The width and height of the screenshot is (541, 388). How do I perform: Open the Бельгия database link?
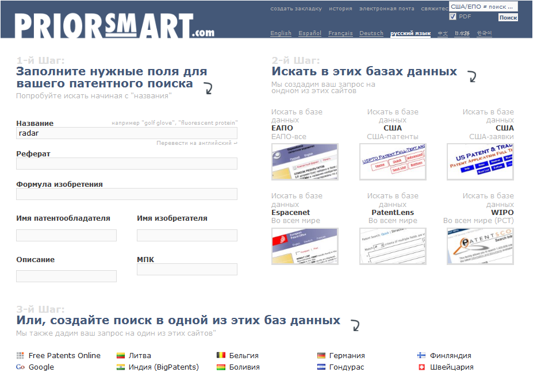click(244, 356)
